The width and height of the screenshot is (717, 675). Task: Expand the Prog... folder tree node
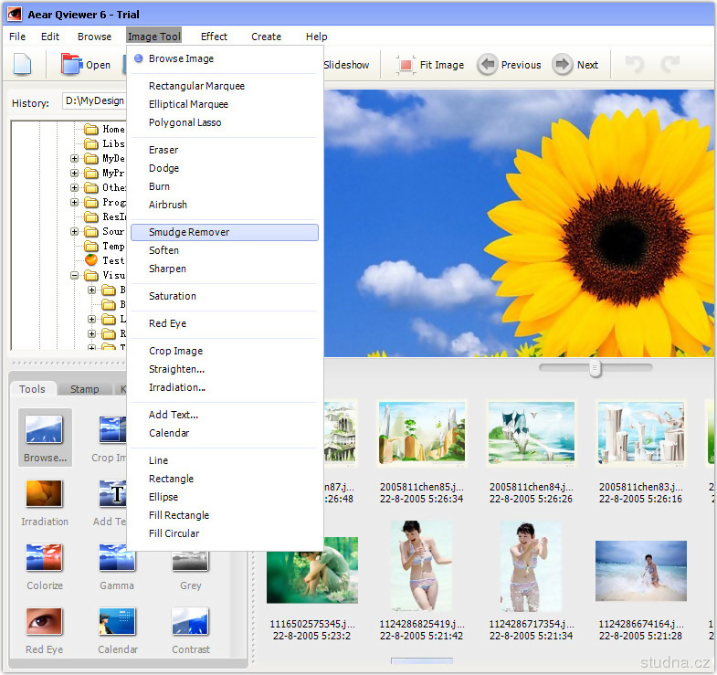[75, 203]
